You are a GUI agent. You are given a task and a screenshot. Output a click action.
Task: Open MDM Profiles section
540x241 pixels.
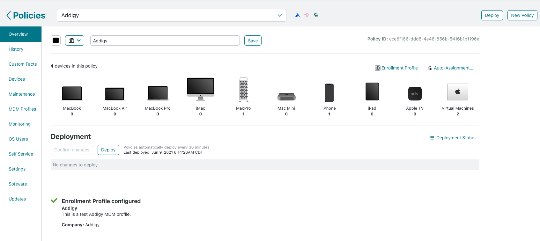[x=22, y=109]
